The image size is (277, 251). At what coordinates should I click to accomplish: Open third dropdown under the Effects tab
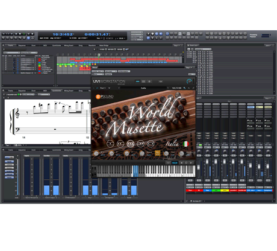[124, 71]
